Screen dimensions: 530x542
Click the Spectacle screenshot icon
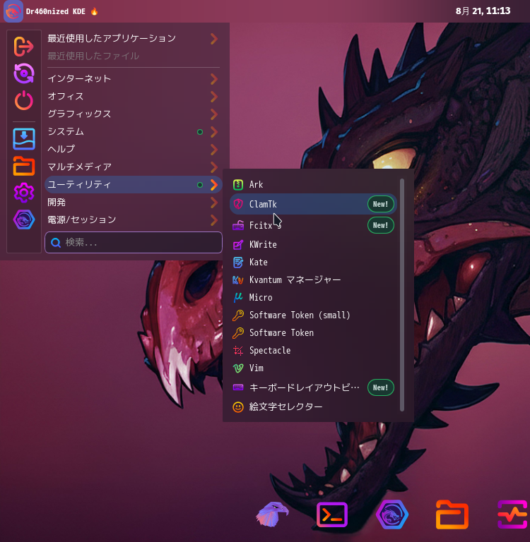pyautogui.click(x=238, y=351)
